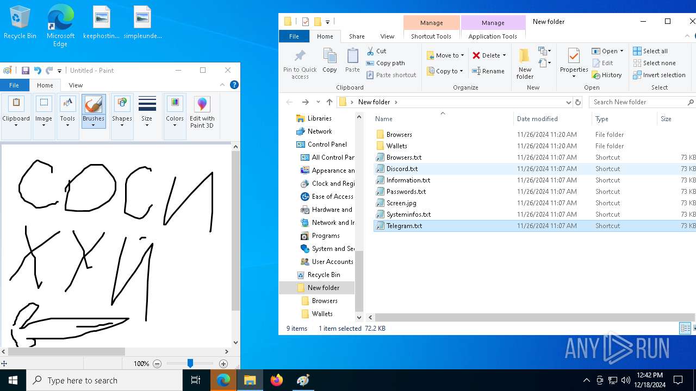Expand the address bar history dropdown
Image resolution: width=696 pixels, height=391 pixels.
[569, 102]
